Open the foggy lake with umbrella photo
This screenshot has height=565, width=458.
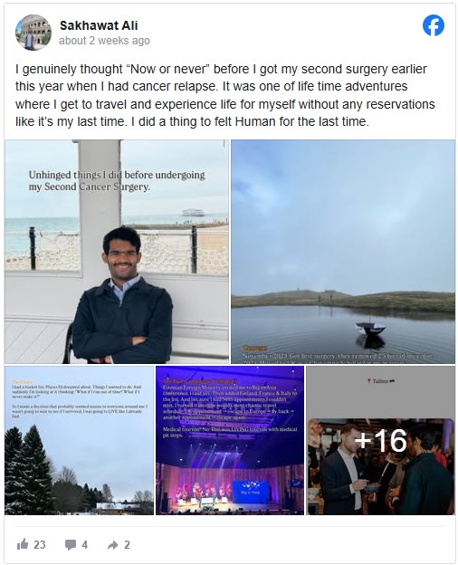(343, 252)
